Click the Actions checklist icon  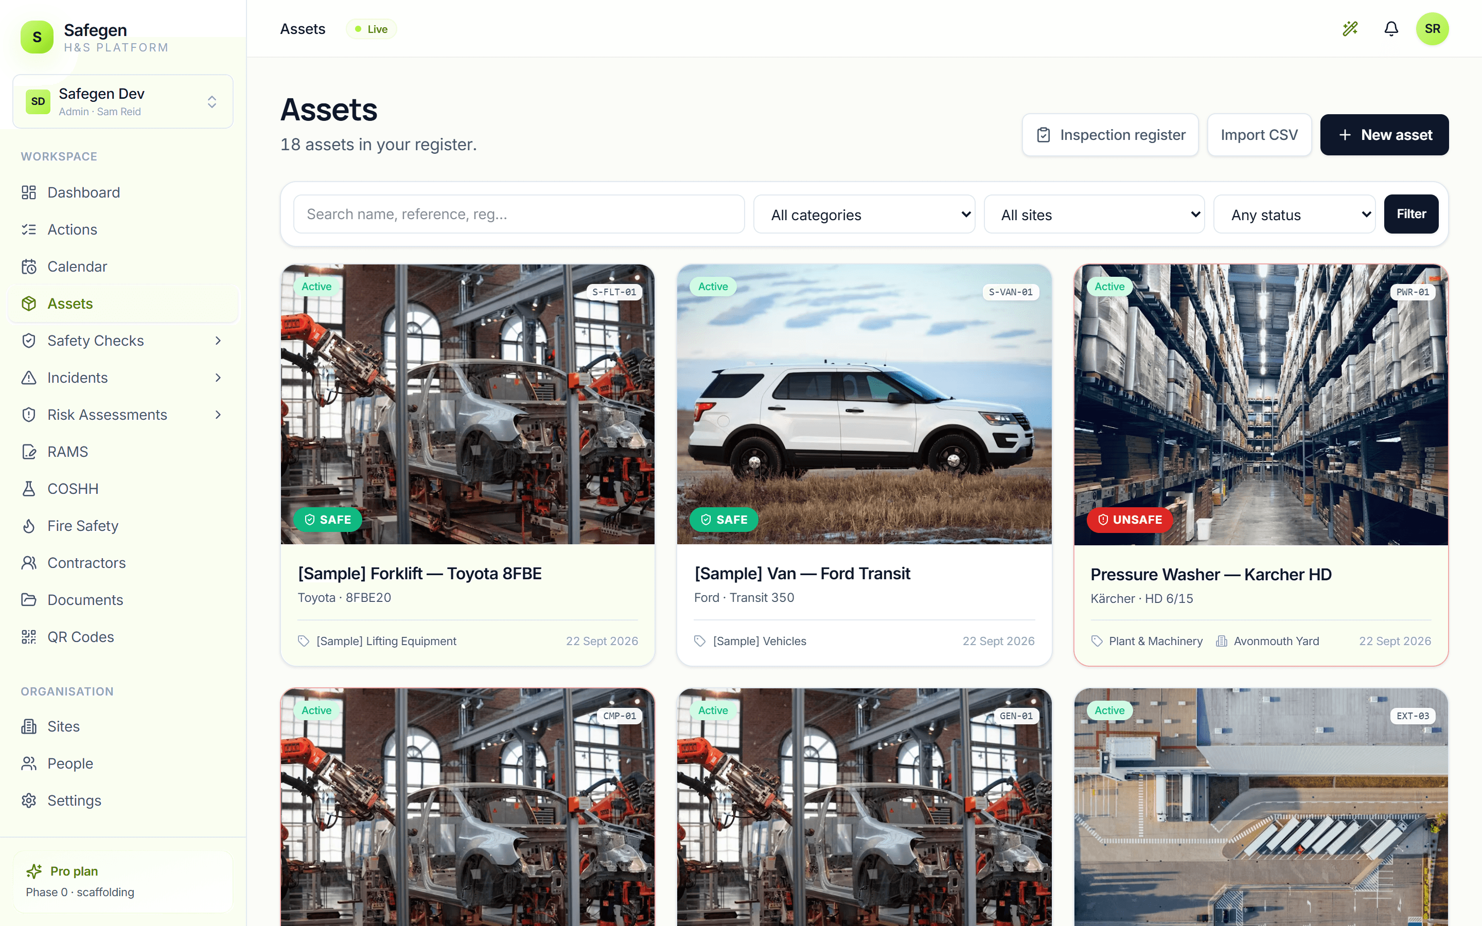(x=29, y=229)
